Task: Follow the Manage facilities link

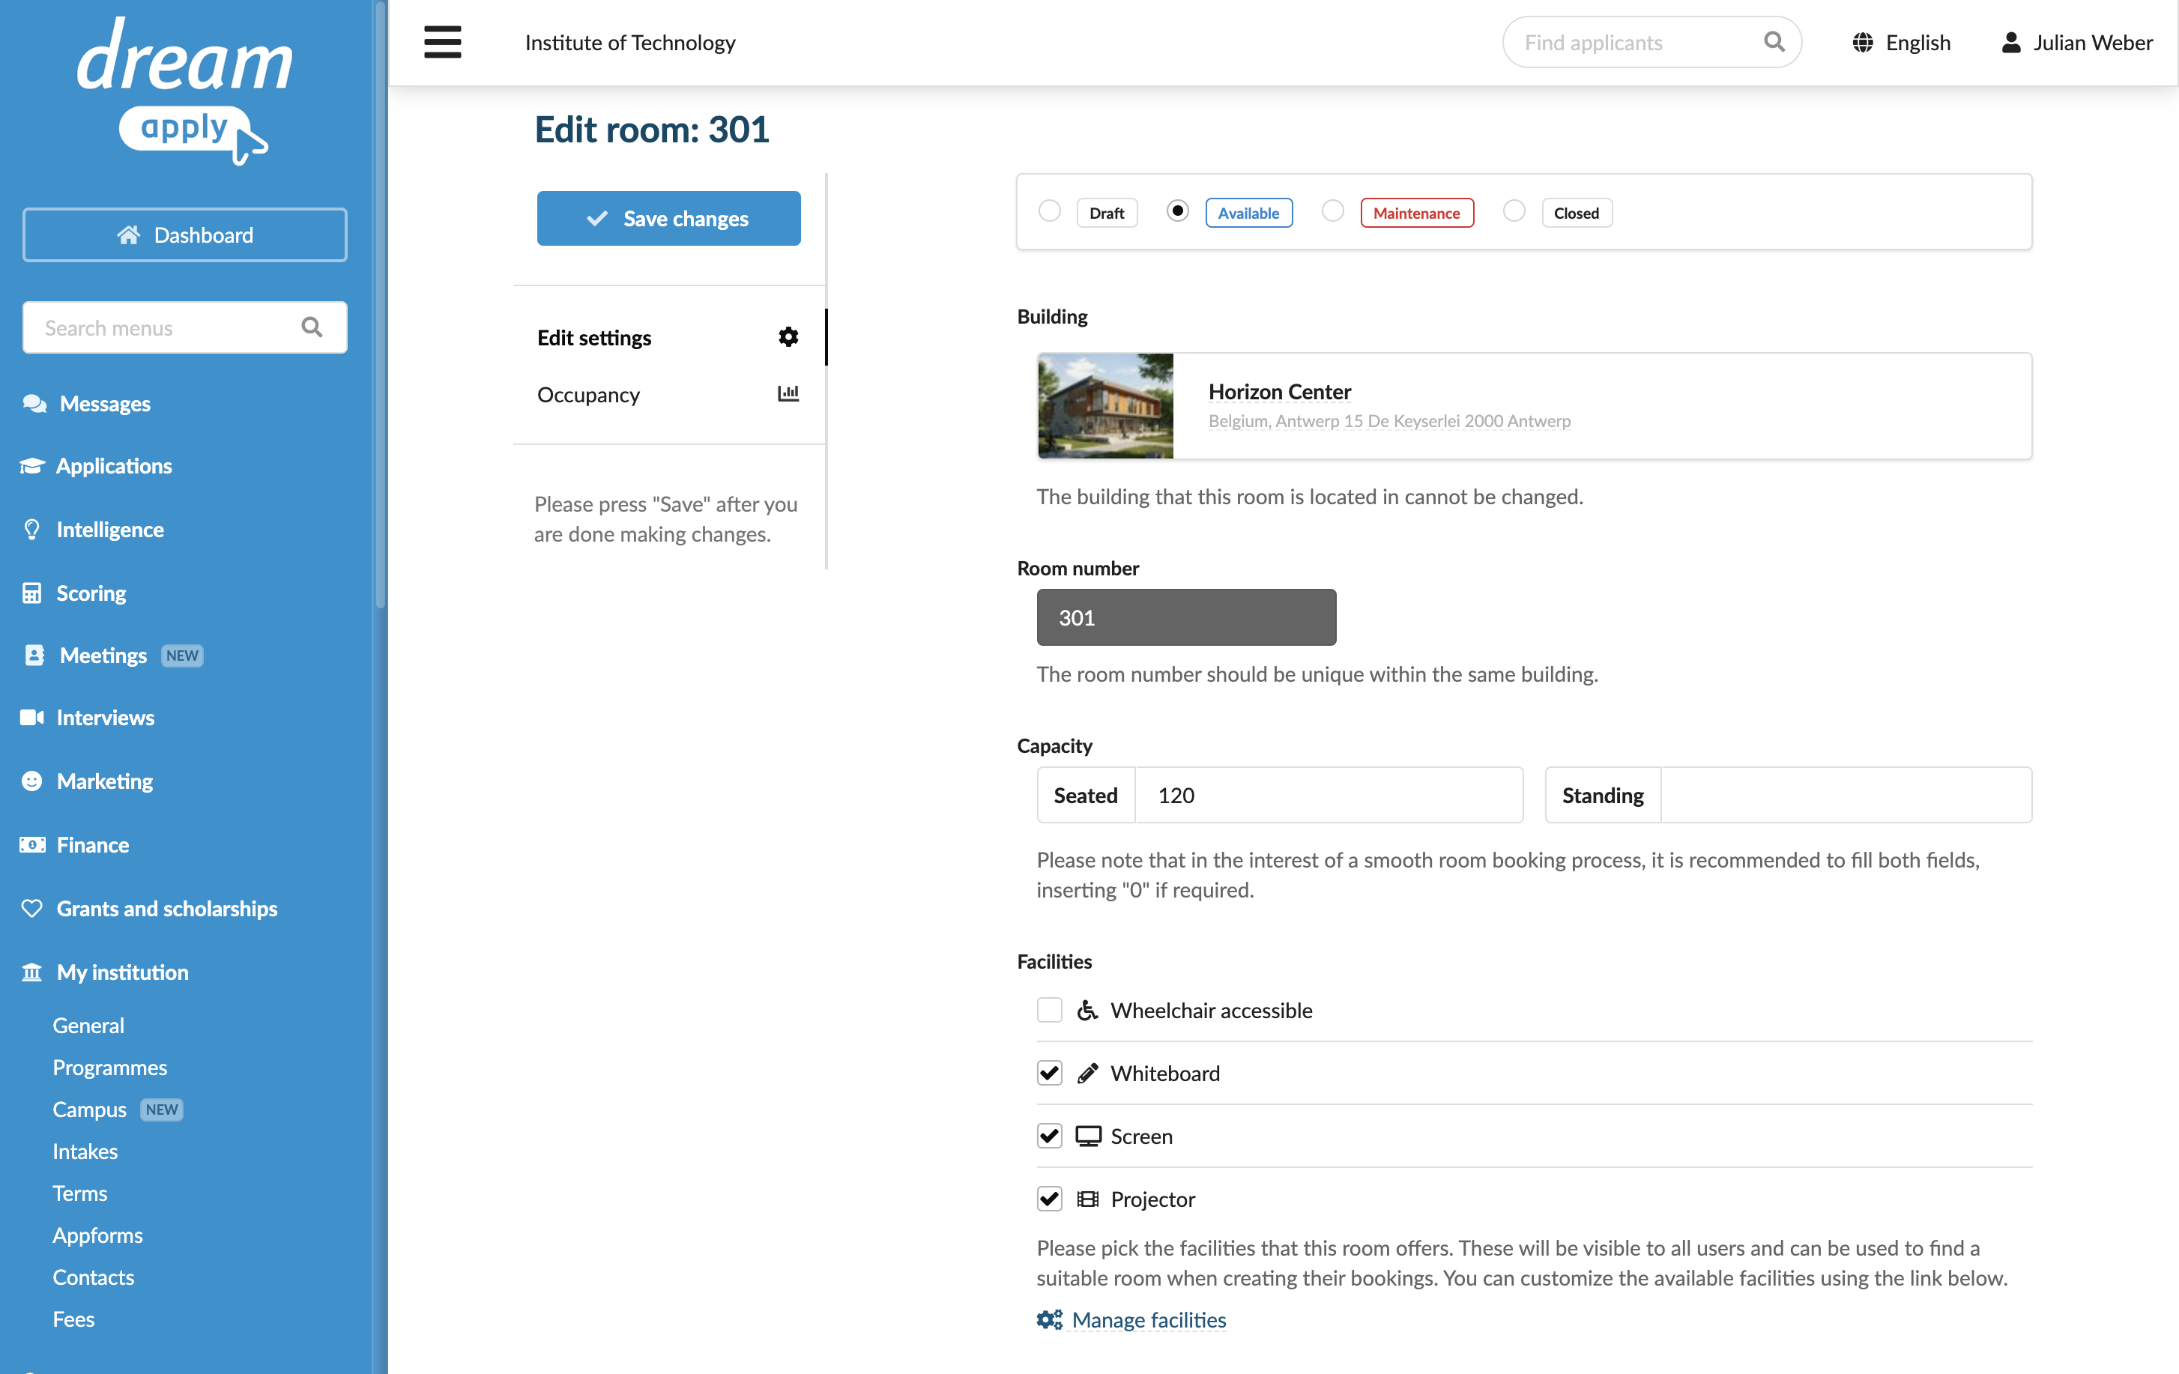Action: click(x=1149, y=1320)
